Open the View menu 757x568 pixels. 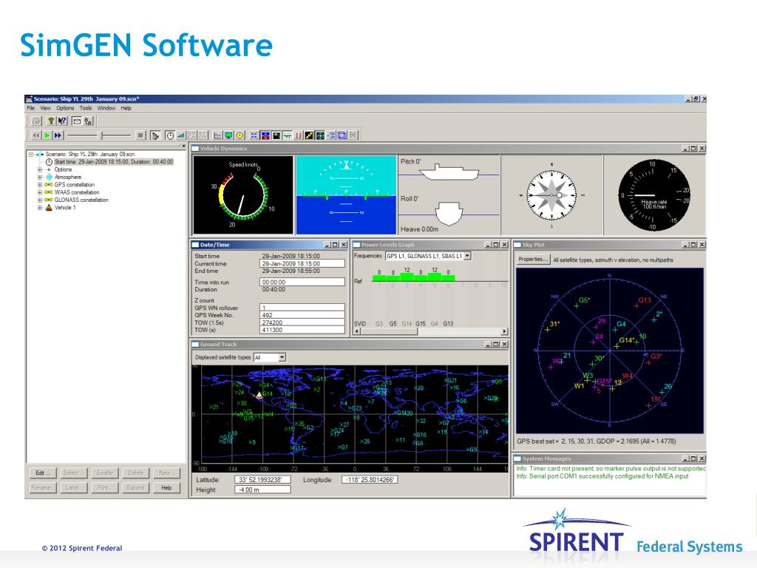[x=45, y=108]
